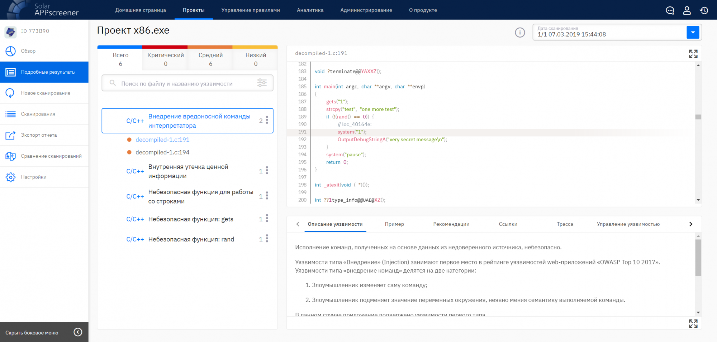Open the Аналитика top menu item
717x342 pixels.
(310, 10)
